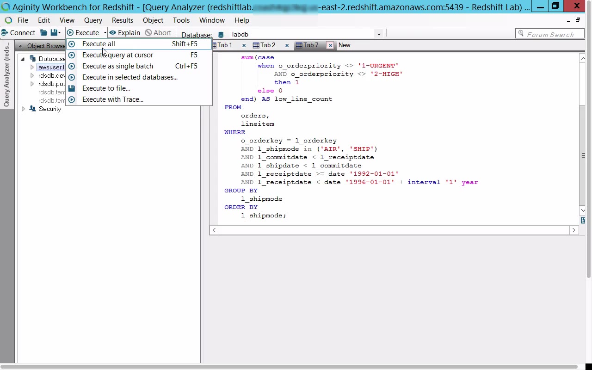The height and width of the screenshot is (370, 592).
Task: Click the horizontal scroll-right arrow
Action: pos(574,230)
